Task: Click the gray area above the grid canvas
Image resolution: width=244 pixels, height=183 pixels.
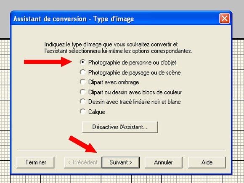Action: (x=122, y=5)
